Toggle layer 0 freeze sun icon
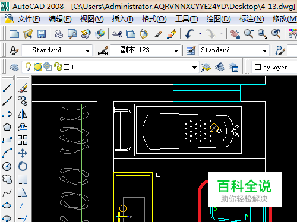Image resolution: width=297 pixels, height=222 pixels. (x=37, y=67)
